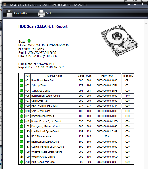This screenshot has height=169, width=148.
Task: Click threshold 051 for Raw Read Error Rate
Action: (127, 81)
